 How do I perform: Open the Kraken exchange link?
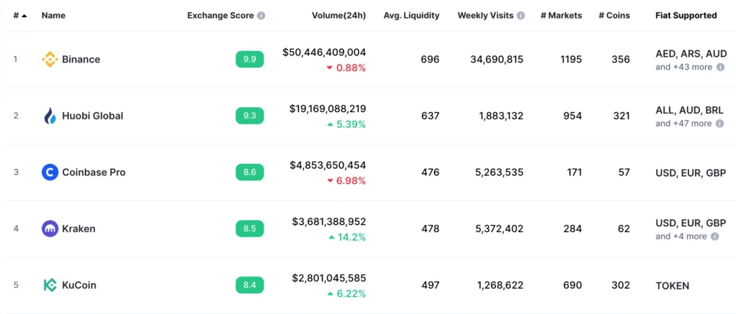78,228
